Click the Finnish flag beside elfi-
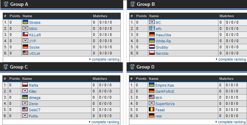247x125 pixels. (152, 28)
